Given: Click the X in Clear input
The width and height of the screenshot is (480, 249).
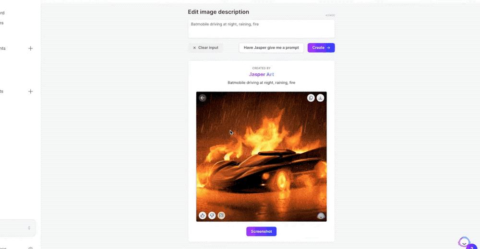Looking at the screenshot, I should [x=194, y=48].
